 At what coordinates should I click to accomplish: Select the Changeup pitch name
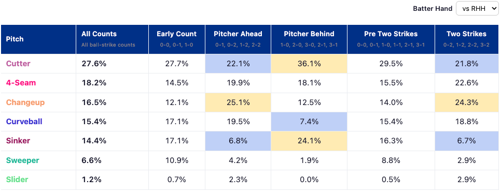coord(25,102)
